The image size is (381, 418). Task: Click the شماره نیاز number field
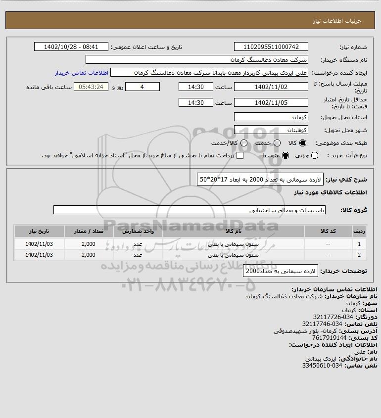(x=271, y=46)
